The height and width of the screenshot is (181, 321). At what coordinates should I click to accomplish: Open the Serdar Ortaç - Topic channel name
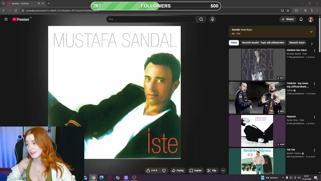[295, 120]
